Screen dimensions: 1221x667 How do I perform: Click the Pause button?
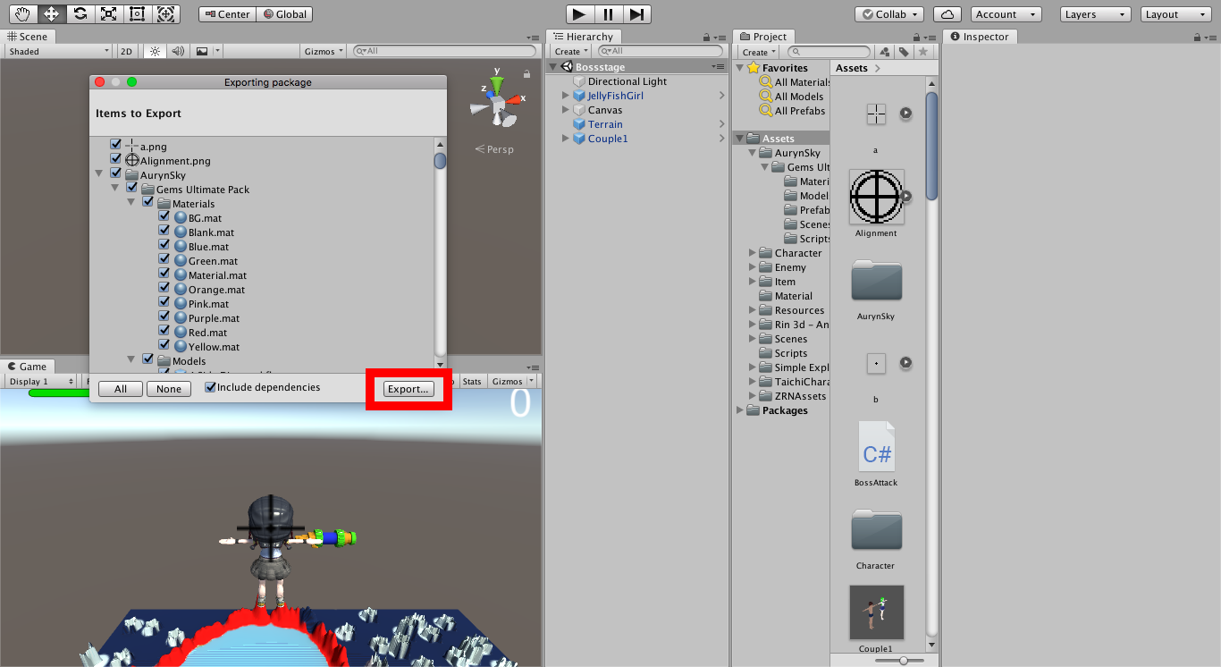point(609,14)
